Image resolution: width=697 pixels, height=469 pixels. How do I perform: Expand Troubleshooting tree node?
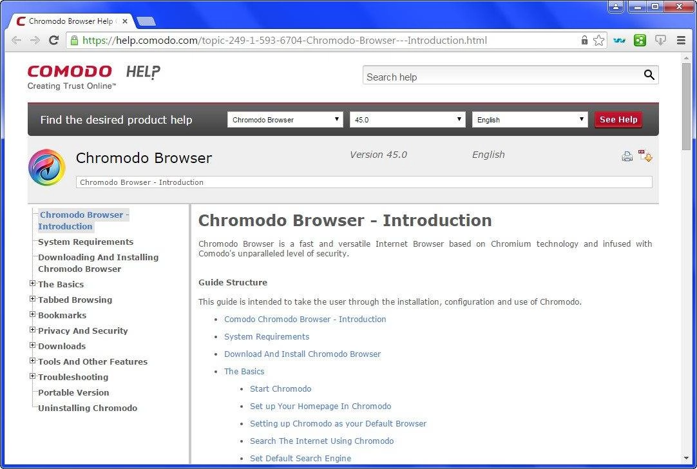click(x=32, y=376)
